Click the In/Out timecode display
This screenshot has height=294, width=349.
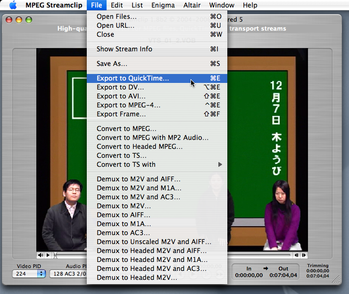(266, 272)
